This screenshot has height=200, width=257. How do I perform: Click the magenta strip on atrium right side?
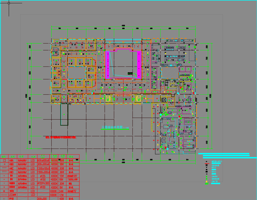point(139,65)
